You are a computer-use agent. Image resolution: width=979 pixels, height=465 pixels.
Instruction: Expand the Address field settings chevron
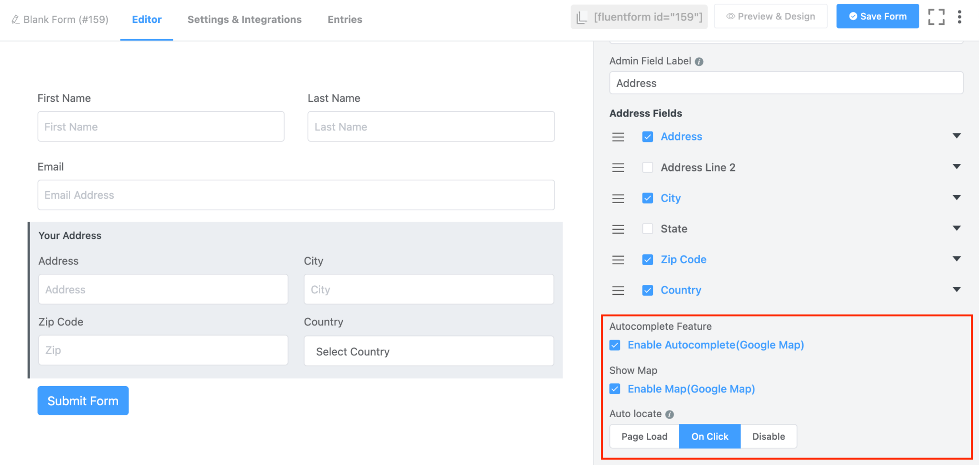[x=957, y=136]
